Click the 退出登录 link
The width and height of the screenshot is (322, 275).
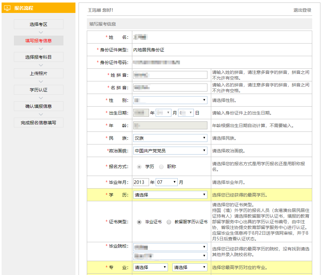coord(302,9)
